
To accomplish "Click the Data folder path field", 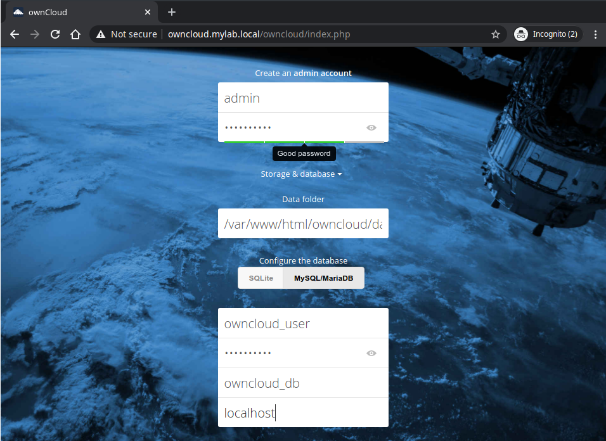I will [303, 224].
